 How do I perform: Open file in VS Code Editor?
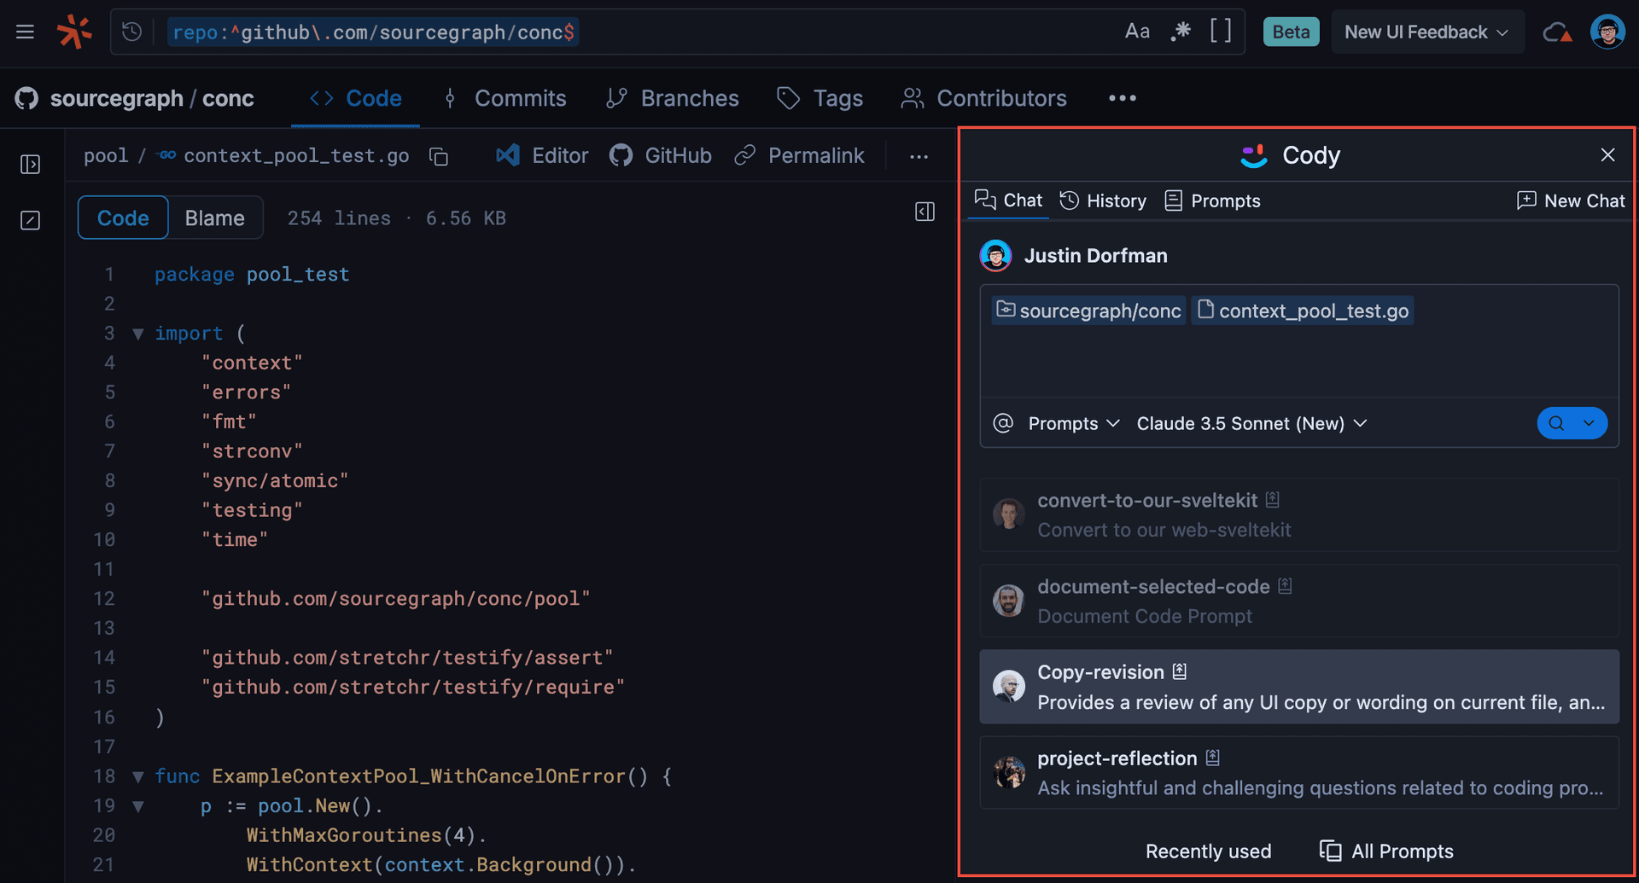pos(543,155)
